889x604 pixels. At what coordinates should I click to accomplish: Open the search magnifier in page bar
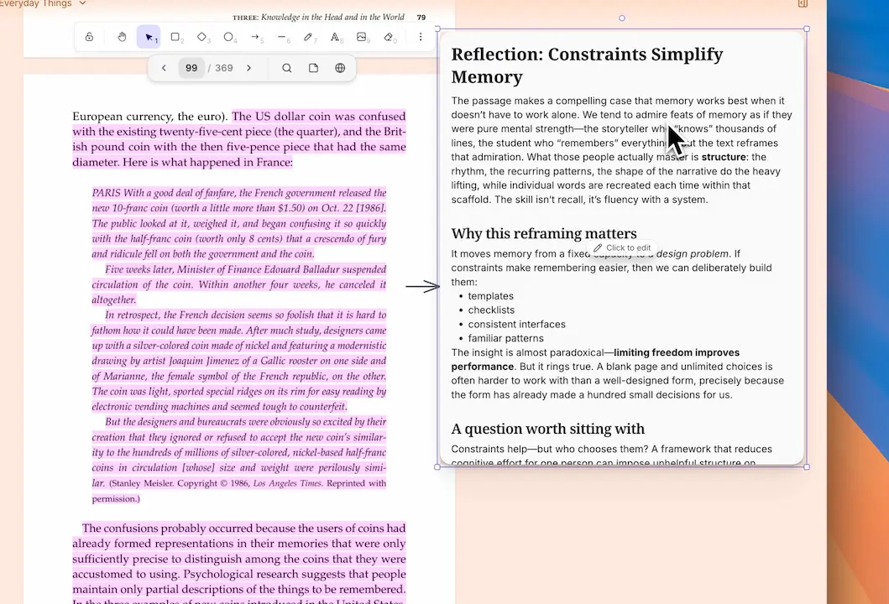click(287, 68)
